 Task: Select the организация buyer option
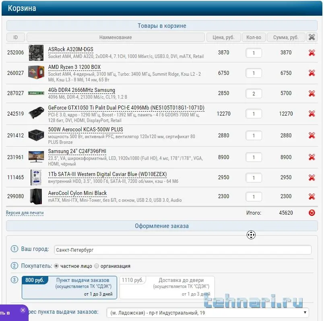(x=97, y=266)
